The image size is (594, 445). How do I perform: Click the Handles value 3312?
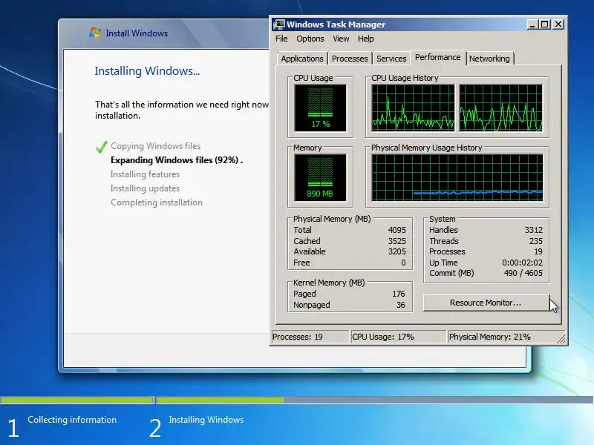coord(534,230)
